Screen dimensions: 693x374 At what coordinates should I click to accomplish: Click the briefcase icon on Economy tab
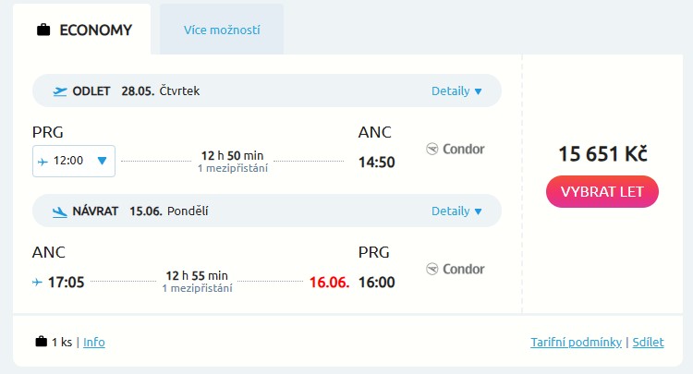[x=43, y=30]
